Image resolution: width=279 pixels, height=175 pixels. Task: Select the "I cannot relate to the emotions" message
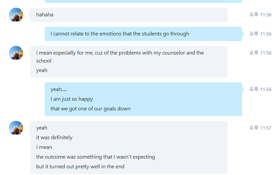tap(120, 34)
